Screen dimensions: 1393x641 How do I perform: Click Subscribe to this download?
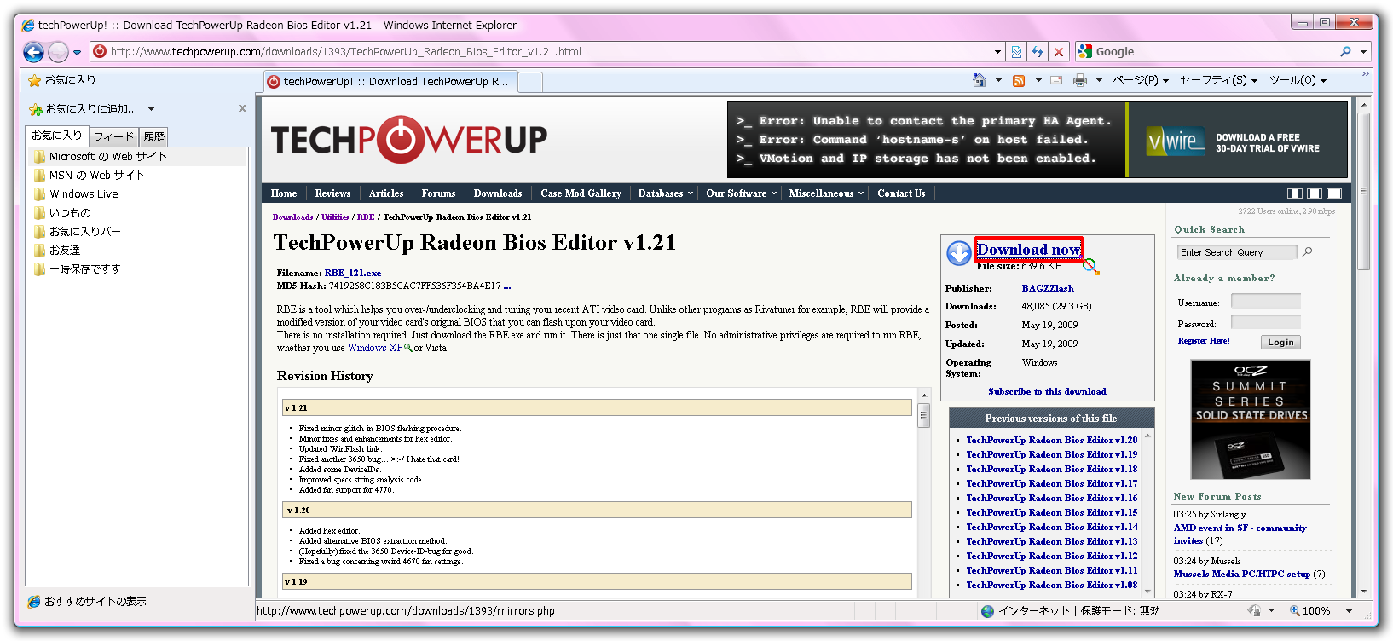[1047, 392]
